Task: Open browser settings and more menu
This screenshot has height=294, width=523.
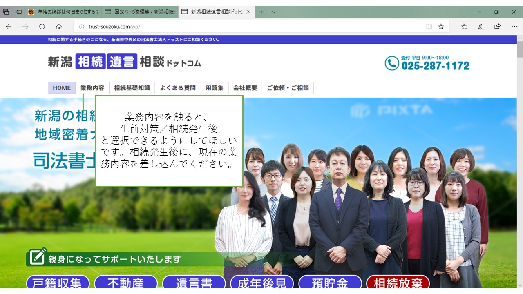Action: point(514,27)
